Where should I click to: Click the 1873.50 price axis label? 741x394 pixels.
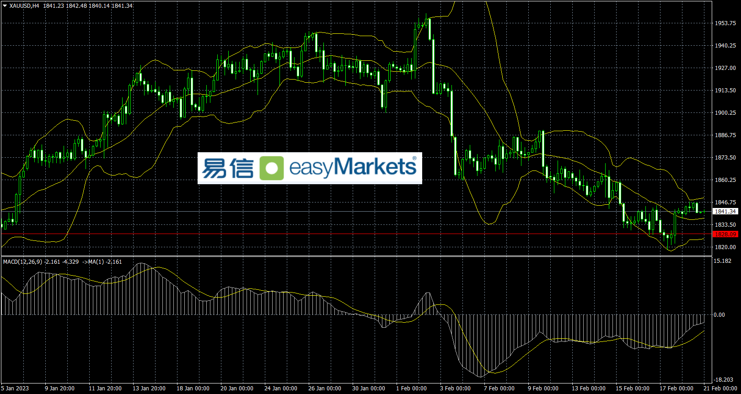(725, 158)
